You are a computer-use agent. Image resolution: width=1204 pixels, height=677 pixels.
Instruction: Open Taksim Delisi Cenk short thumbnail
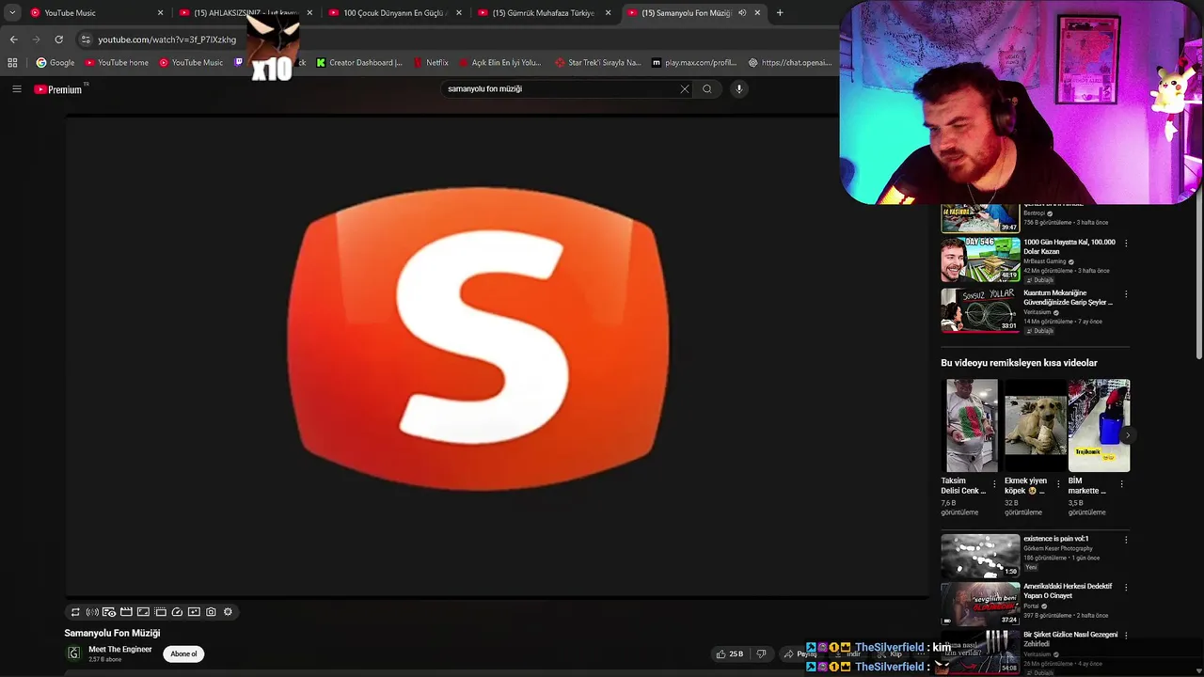click(970, 425)
